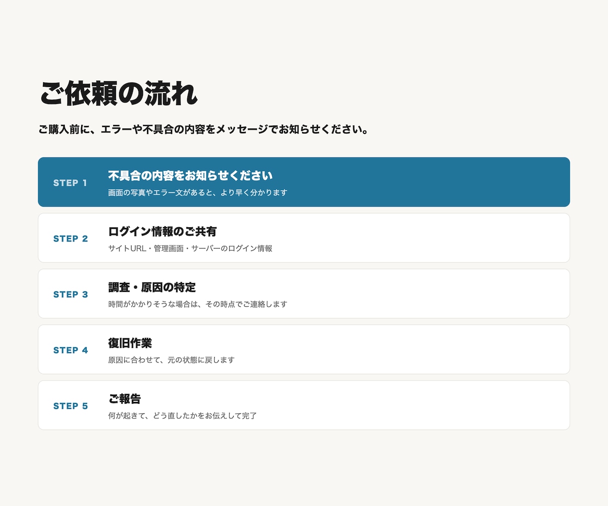Select the STEP 2 label
This screenshot has width=608, height=506.
pyautogui.click(x=70, y=239)
